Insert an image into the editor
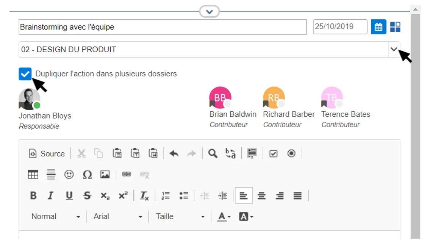 click(x=105, y=175)
